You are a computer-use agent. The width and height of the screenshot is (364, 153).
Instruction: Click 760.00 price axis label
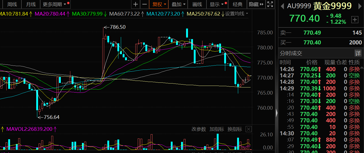tap(265, 108)
